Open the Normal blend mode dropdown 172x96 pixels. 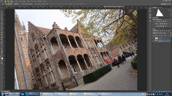pyautogui.click(x=157, y=33)
